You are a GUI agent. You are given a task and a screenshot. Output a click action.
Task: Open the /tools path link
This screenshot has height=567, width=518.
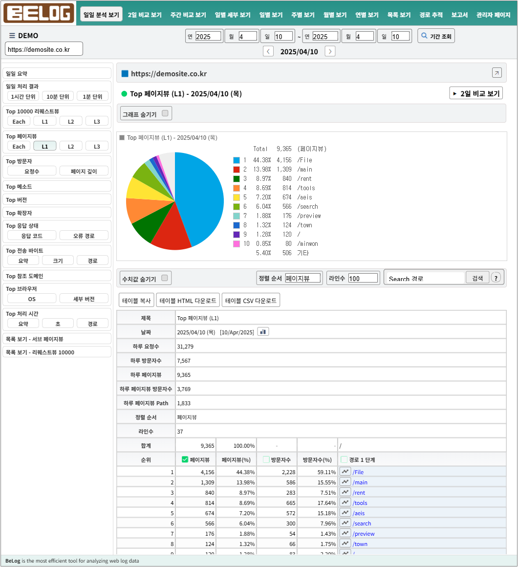(x=360, y=502)
